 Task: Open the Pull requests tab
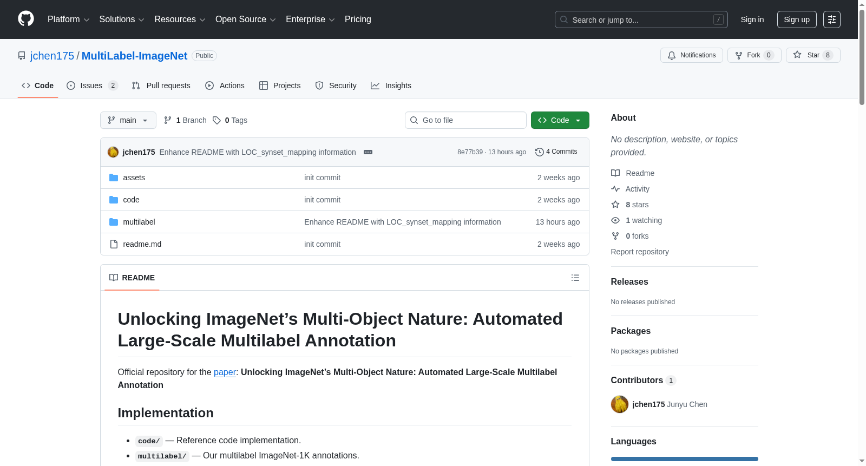coord(161,86)
